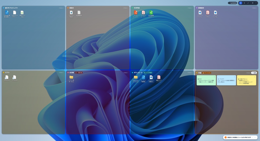Open the Deskrum UI design file
The width and height of the screenshot is (260, 141).
[14, 14]
